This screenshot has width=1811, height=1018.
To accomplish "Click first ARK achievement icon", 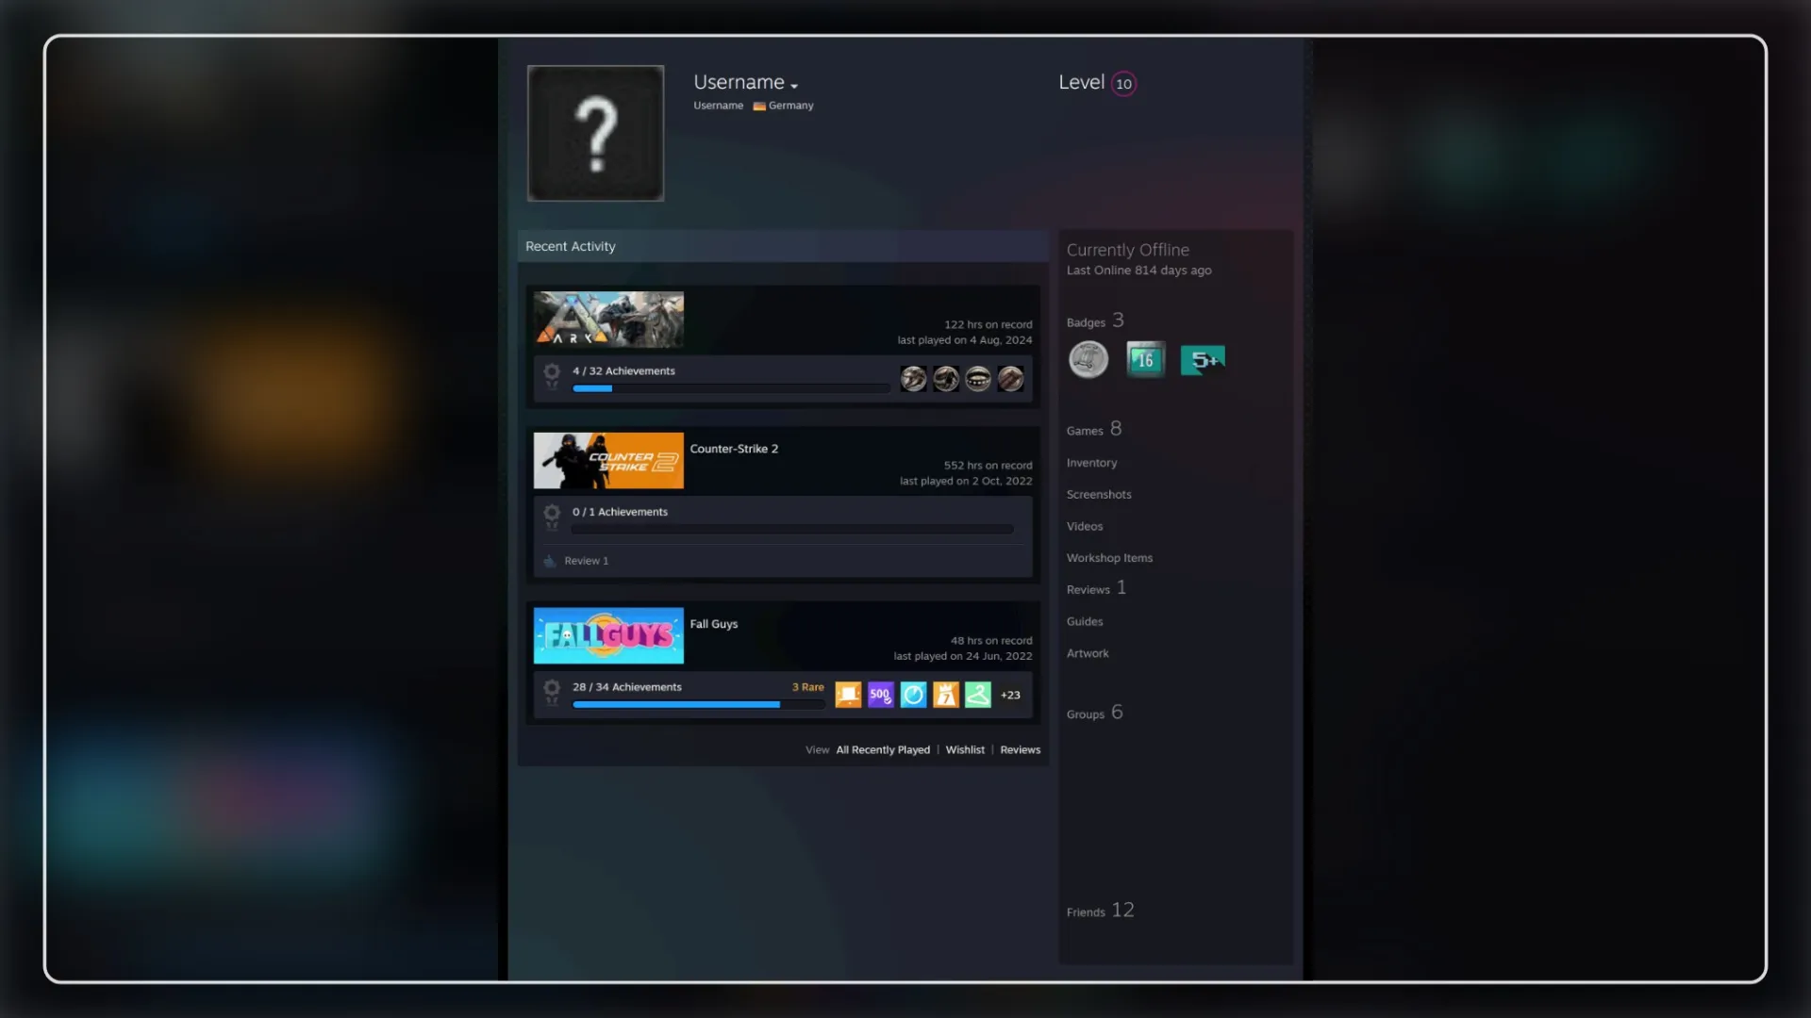I will pyautogui.click(x=913, y=379).
